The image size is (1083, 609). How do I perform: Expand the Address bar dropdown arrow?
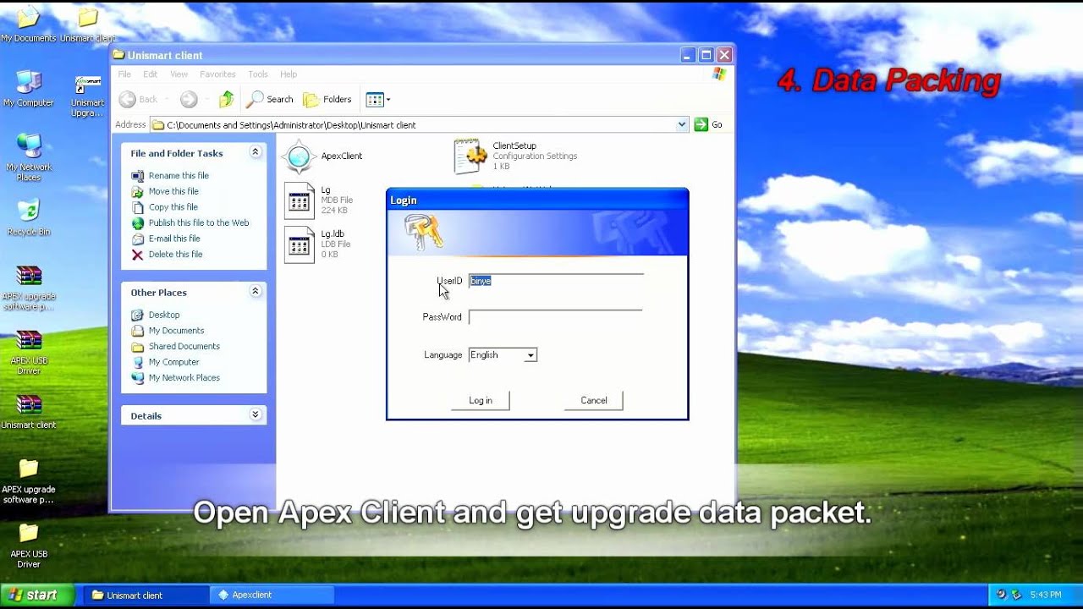click(682, 124)
